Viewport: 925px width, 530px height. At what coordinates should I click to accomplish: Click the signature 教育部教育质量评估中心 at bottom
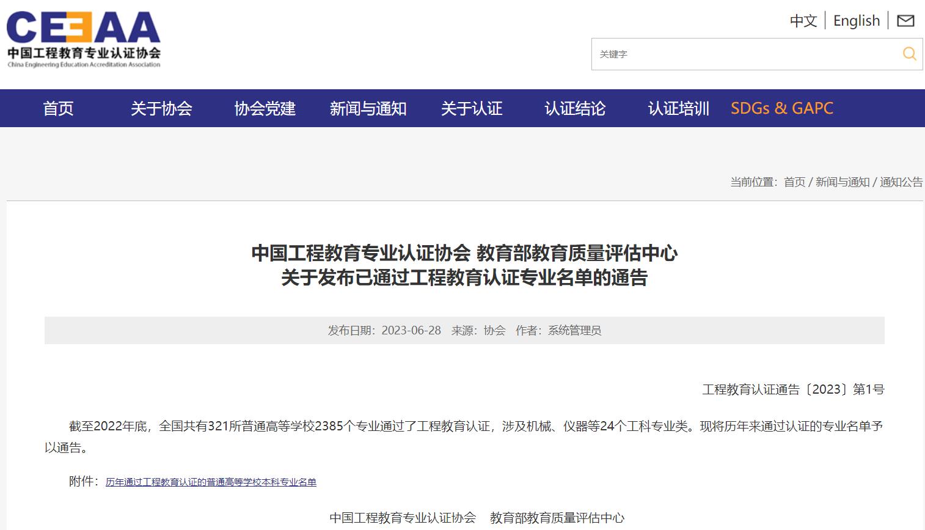[x=557, y=518]
